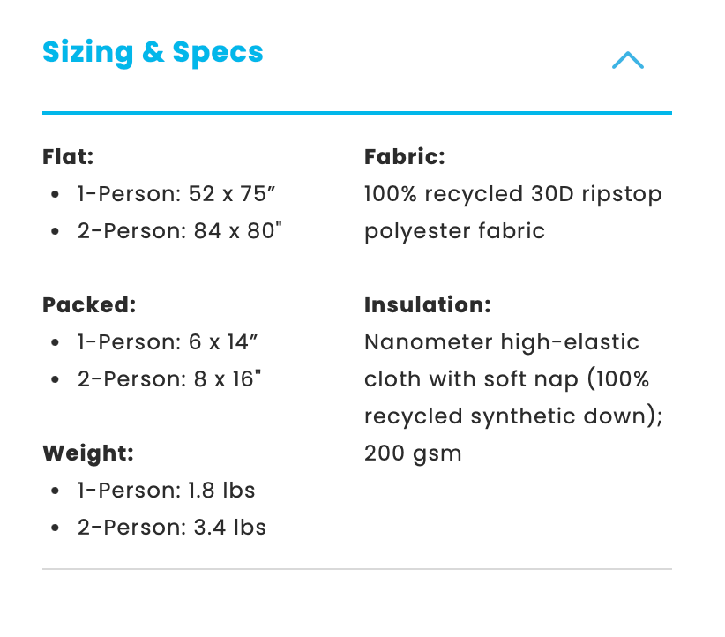Select the Weight: label
The height and width of the screenshot is (637, 725).
[x=87, y=453]
